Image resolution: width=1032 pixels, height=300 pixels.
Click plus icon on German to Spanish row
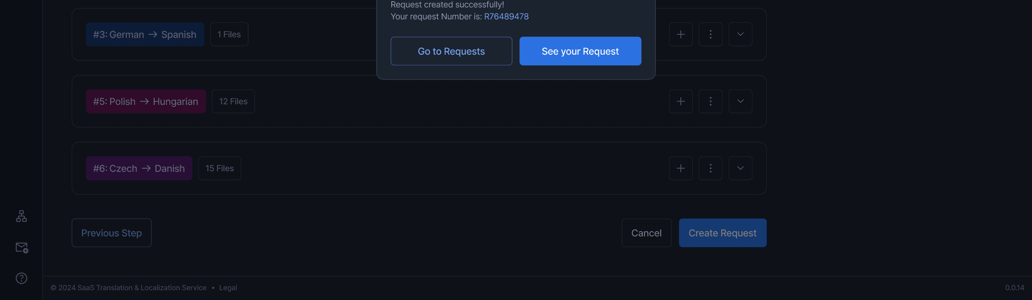click(681, 34)
